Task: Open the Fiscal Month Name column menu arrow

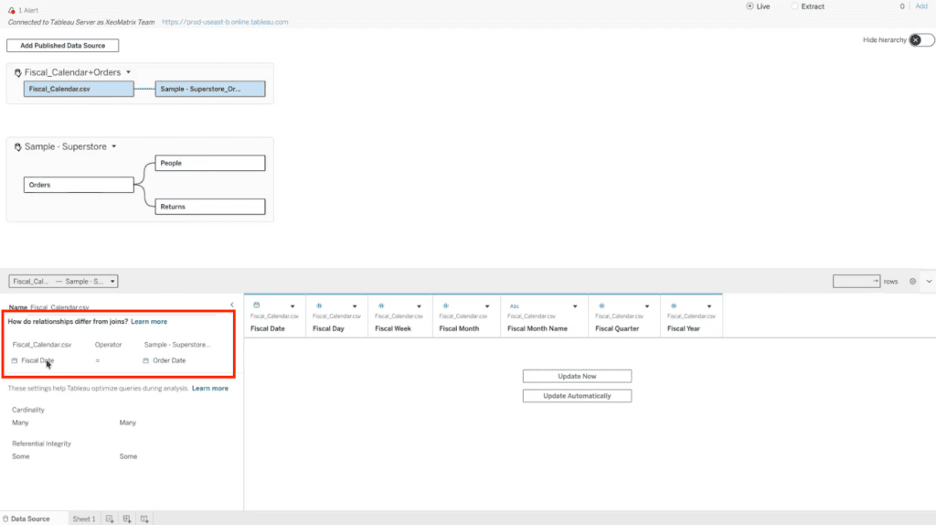Action: pyautogui.click(x=575, y=306)
